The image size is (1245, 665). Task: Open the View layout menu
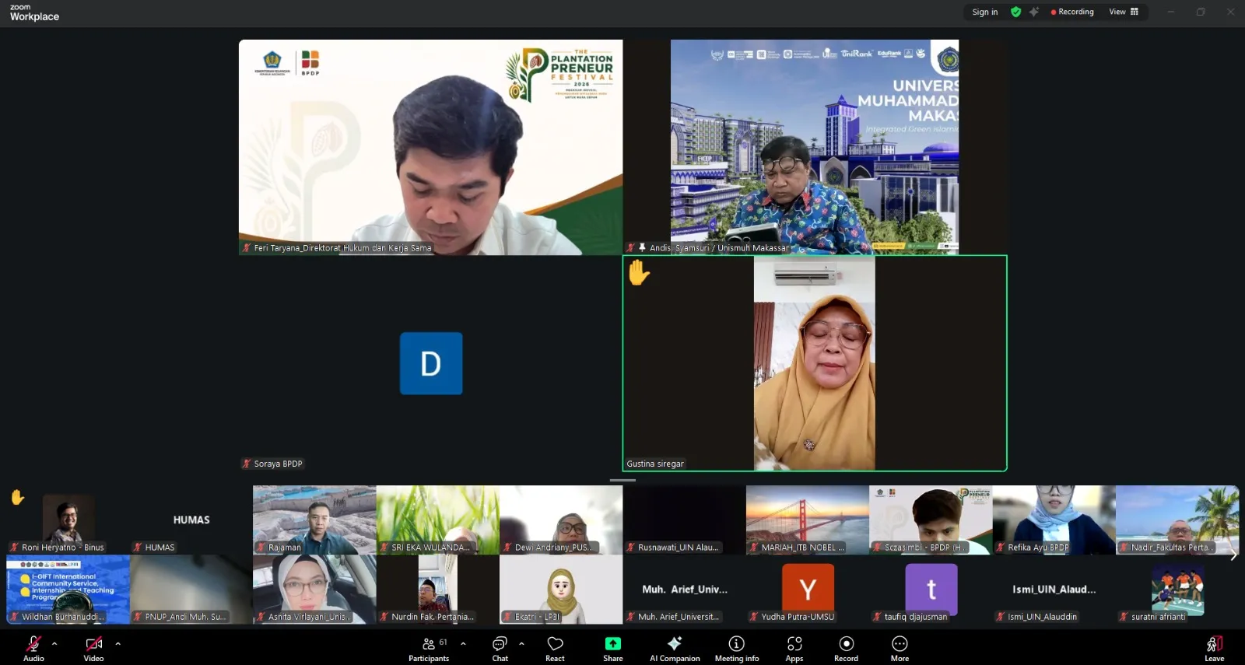pyautogui.click(x=1124, y=12)
